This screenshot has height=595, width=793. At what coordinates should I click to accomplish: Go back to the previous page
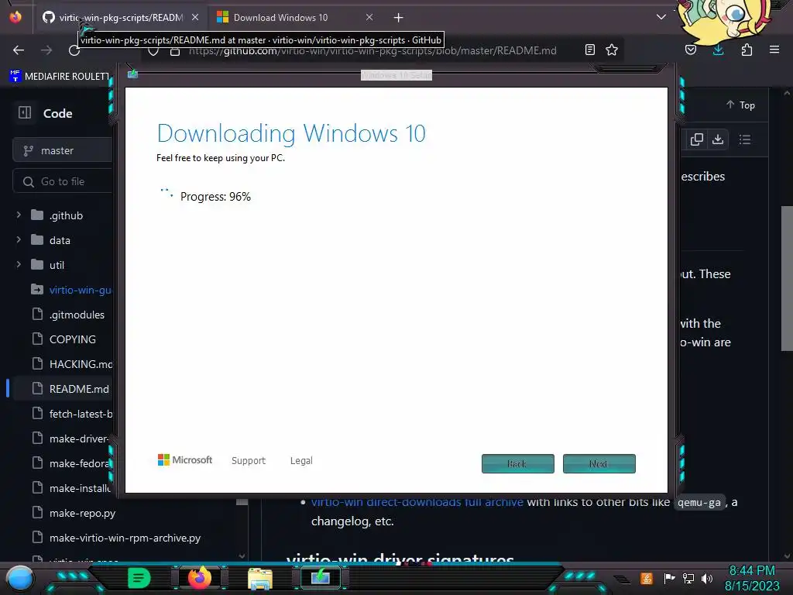tap(19, 50)
